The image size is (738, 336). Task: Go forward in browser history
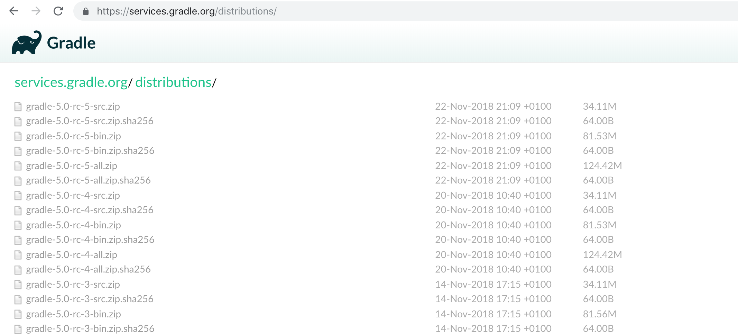click(36, 11)
